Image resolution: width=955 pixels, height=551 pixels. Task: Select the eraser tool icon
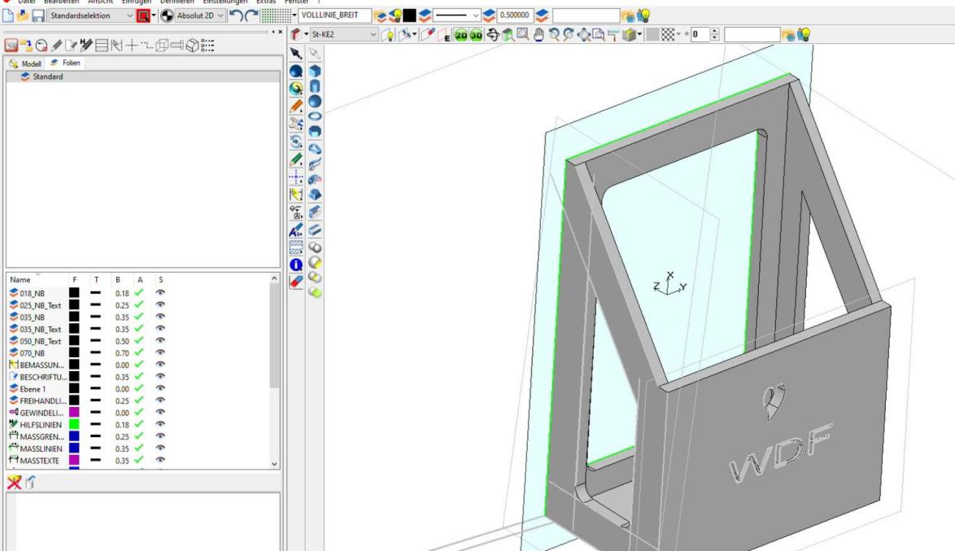click(x=297, y=281)
